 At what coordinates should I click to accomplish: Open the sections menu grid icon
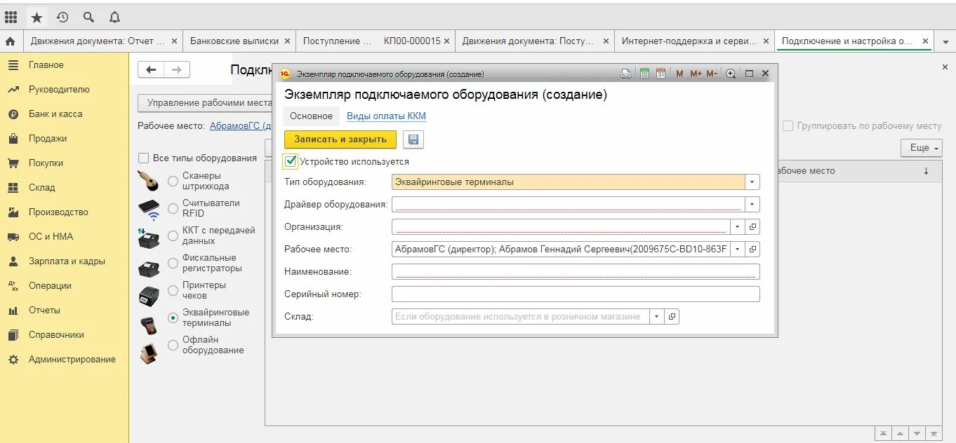coord(11,17)
